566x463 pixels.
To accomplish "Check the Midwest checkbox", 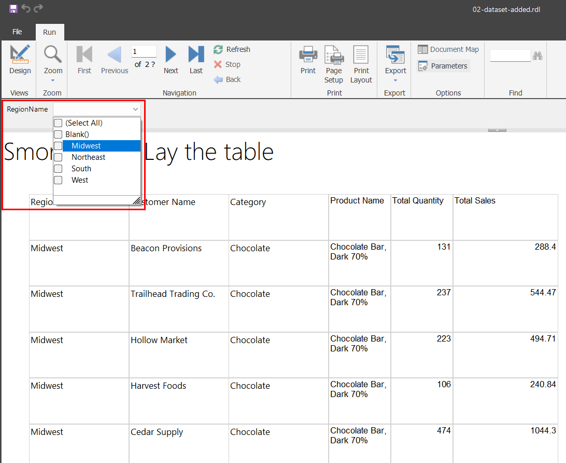I will coord(58,146).
